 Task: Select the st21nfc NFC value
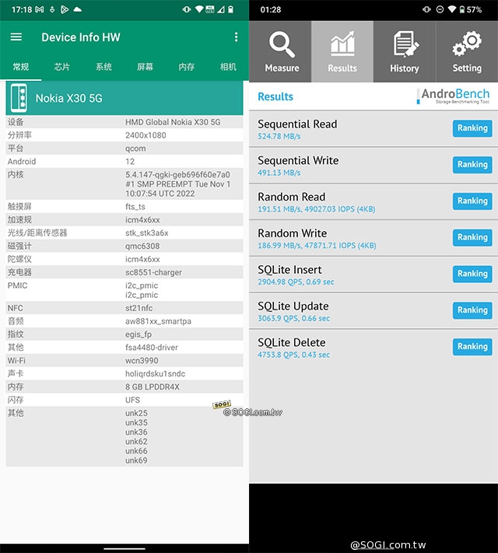(139, 308)
